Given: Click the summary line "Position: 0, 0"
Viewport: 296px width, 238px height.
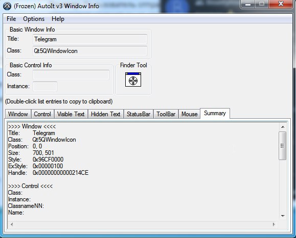Looking at the screenshot, I should 25,146.
